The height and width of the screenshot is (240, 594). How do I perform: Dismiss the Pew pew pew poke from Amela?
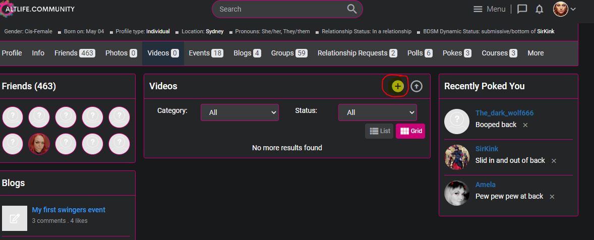click(552, 197)
